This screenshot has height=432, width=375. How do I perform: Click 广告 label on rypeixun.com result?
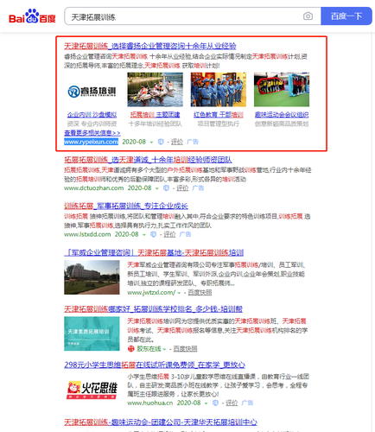[193, 142]
